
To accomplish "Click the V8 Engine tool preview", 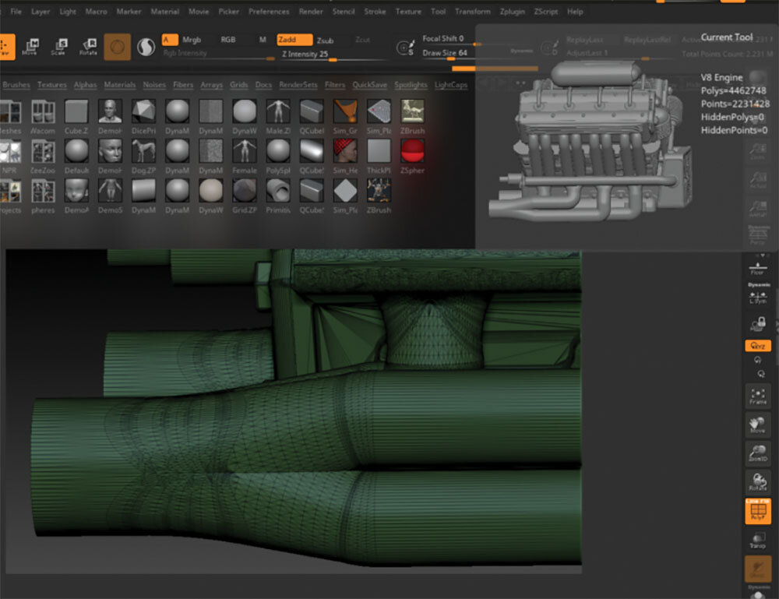I will tap(591, 142).
